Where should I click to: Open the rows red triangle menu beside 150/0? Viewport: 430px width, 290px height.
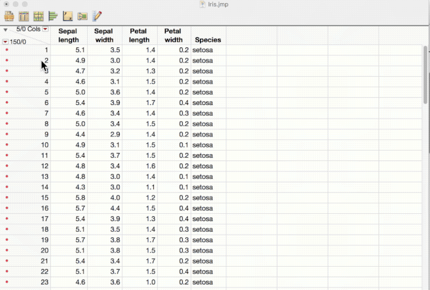click(x=5, y=42)
